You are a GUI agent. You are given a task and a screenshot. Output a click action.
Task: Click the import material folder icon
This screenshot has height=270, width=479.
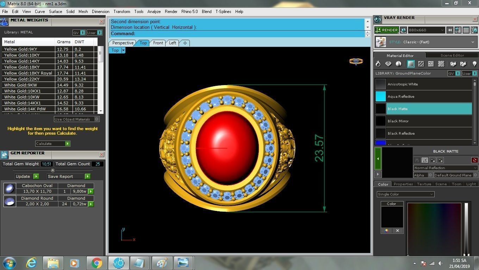coord(433,160)
